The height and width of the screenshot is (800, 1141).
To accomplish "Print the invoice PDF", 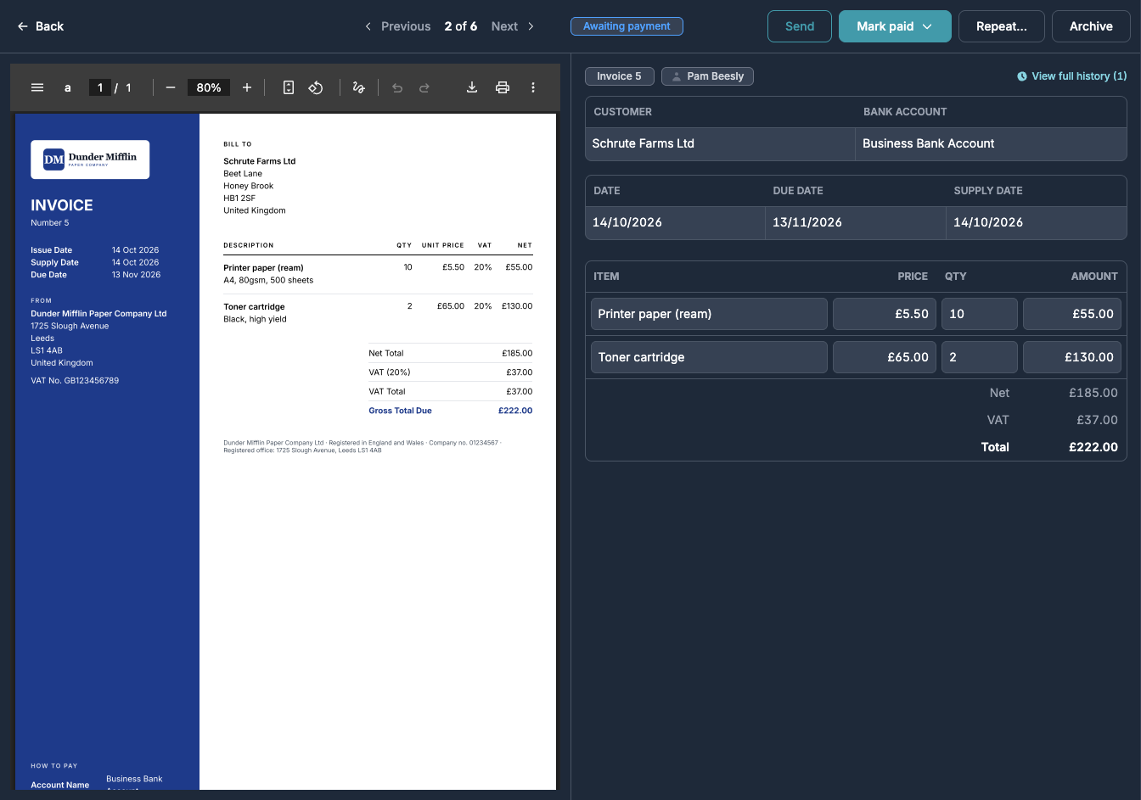I will tap(503, 87).
